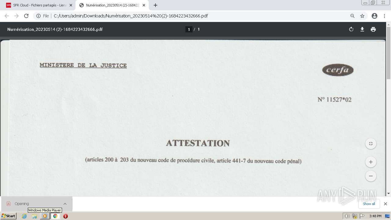Click the ATTESTATION heading in the document
This screenshot has width=391, height=220.
tap(198, 143)
